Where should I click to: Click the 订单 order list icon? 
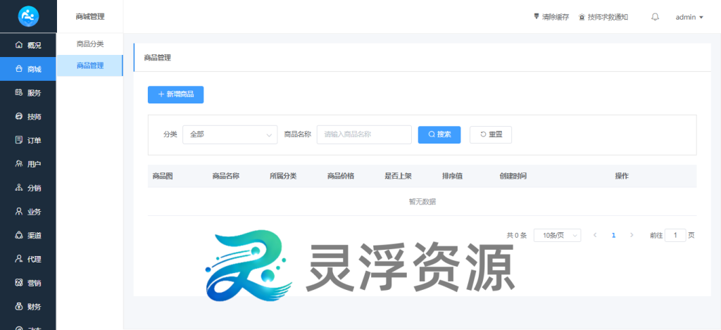tap(19, 140)
